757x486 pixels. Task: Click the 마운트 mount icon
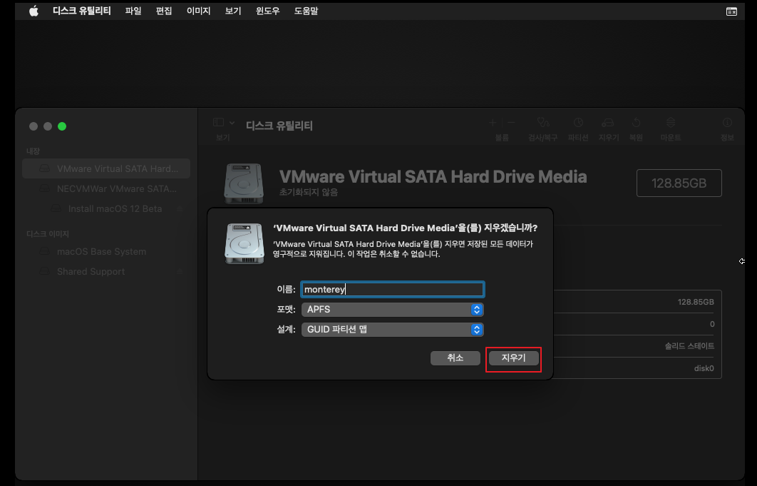coord(671,123)
